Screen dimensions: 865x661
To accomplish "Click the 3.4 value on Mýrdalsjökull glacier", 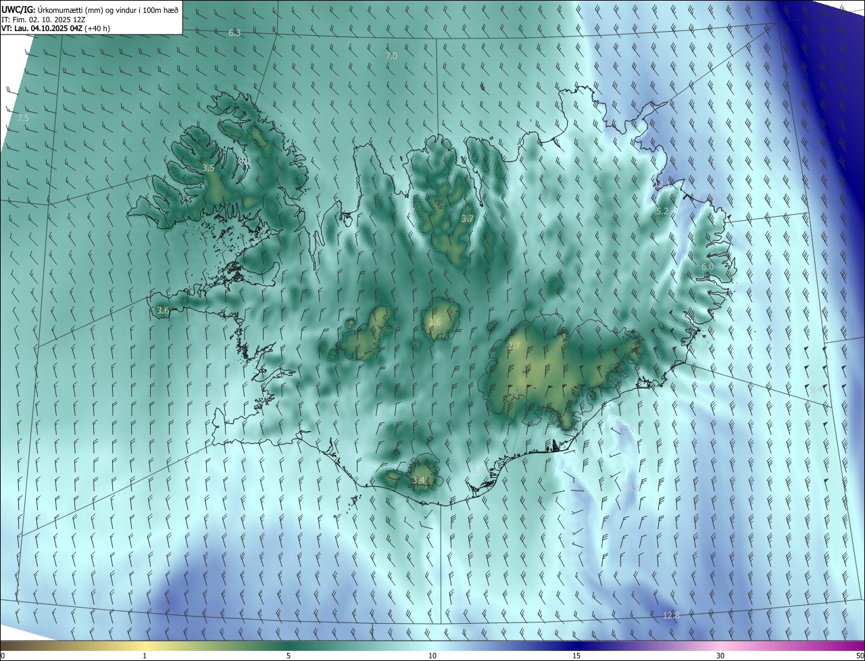I will coord(419,481).
